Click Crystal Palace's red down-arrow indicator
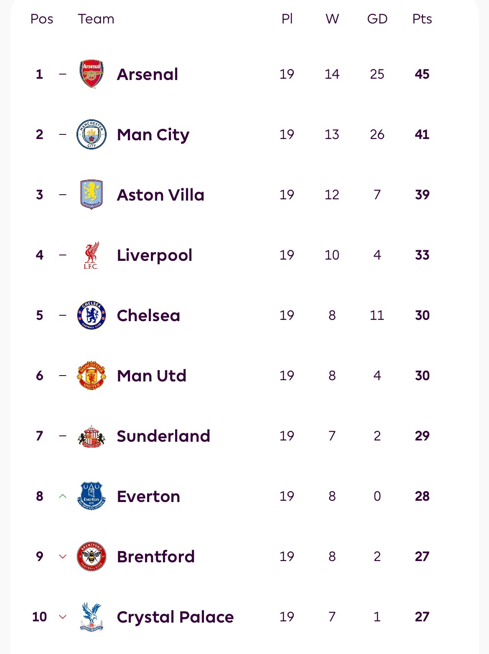Screen dimensions: 489x654 (x=63, y=617)
